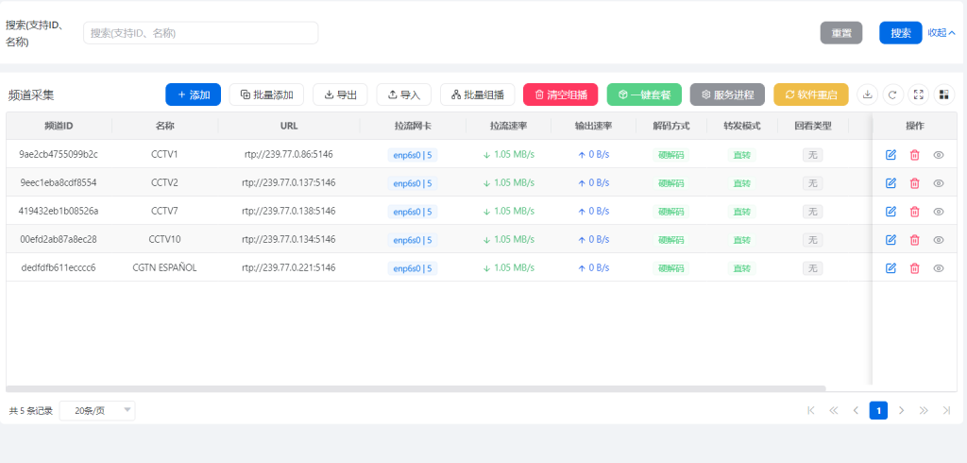Click the edit icon for CCTV1
Image resolution: width=967 pixels, height=463 pixels.
[891, 155]
